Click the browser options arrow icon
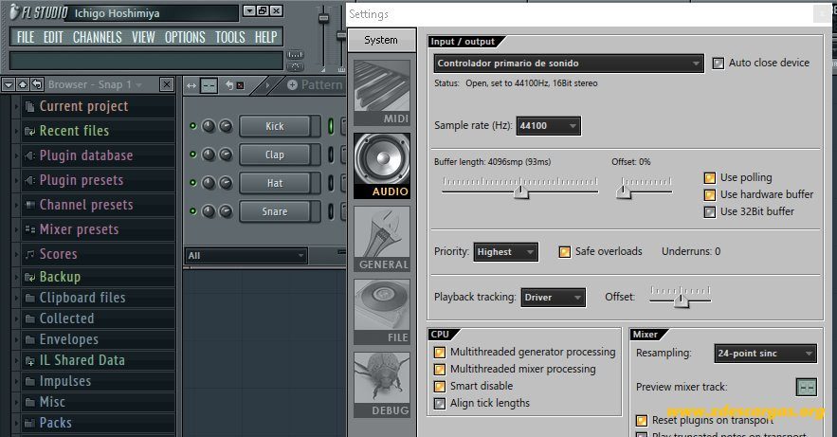This screenshot has height=437, width=837. [9, 84]
